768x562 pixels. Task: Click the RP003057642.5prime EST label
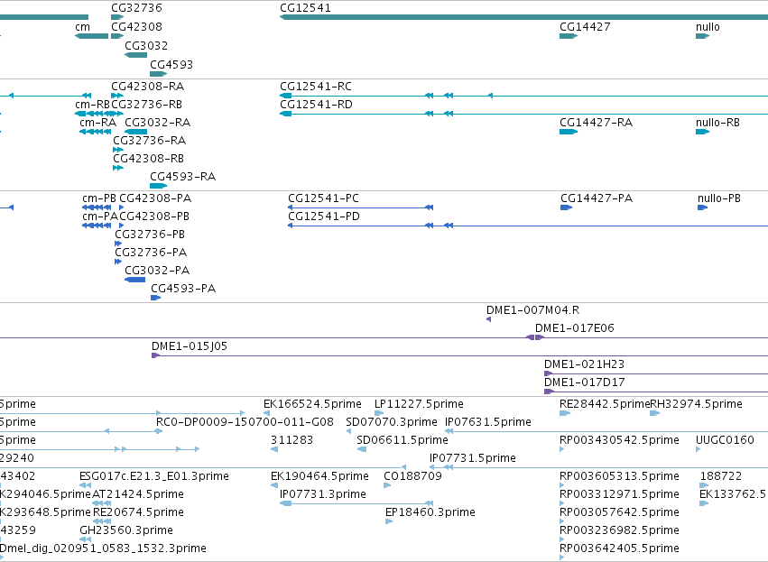point(619,513)
